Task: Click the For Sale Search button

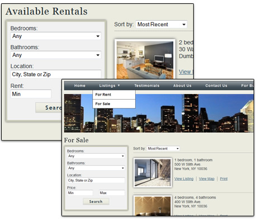Action: click(96, 201)
